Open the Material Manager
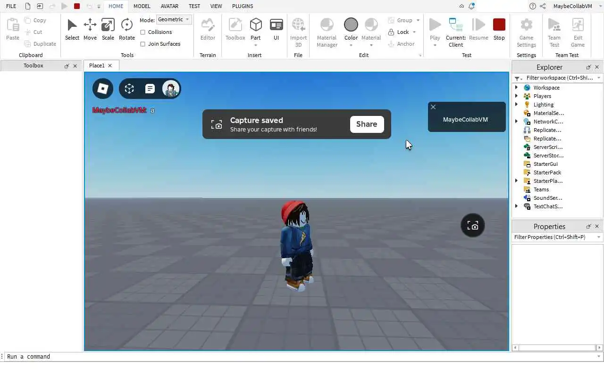604x377 pixels. pyautogui.click(x=327, y=32)
